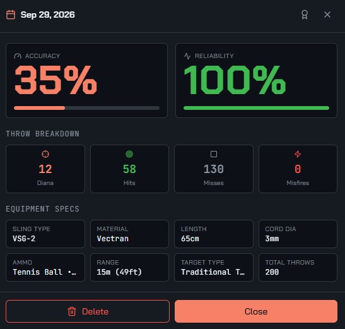Click the material value Vectran

pos(113,239)
